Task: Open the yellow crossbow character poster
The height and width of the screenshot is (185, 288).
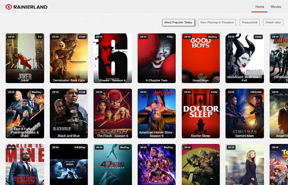Action: 201,164
